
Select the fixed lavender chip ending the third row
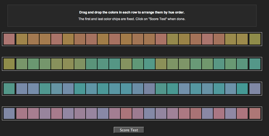pyautogui.click(x=255, y=89)
